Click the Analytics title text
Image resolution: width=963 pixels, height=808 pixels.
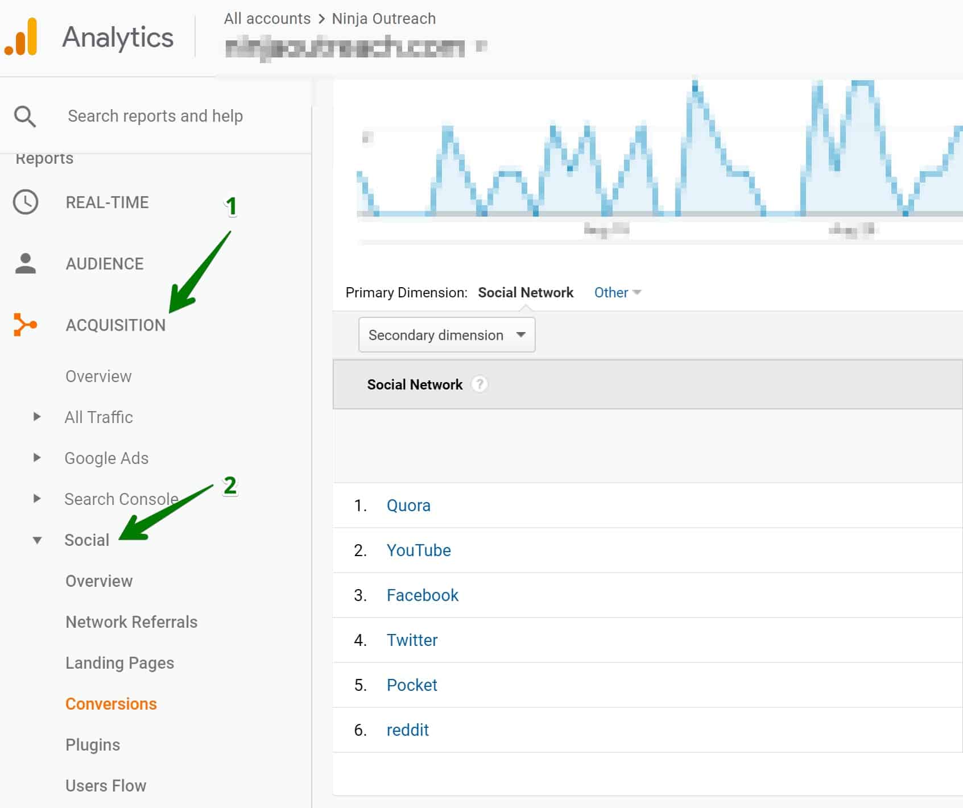click(118, 38)
